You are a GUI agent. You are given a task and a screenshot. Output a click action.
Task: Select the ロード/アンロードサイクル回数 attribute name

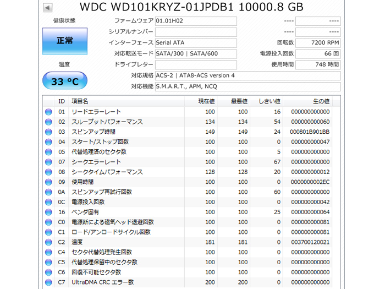111,232
